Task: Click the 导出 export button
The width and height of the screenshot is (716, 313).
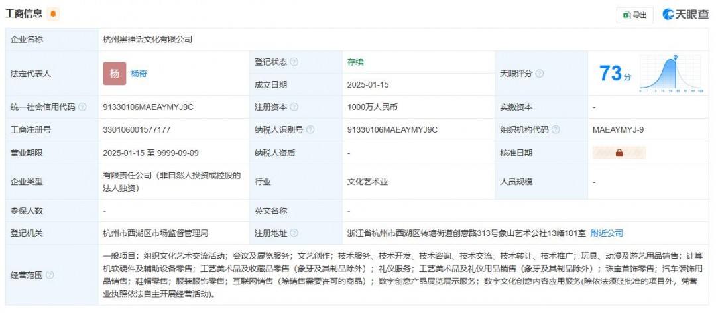Action: point(634,15)
